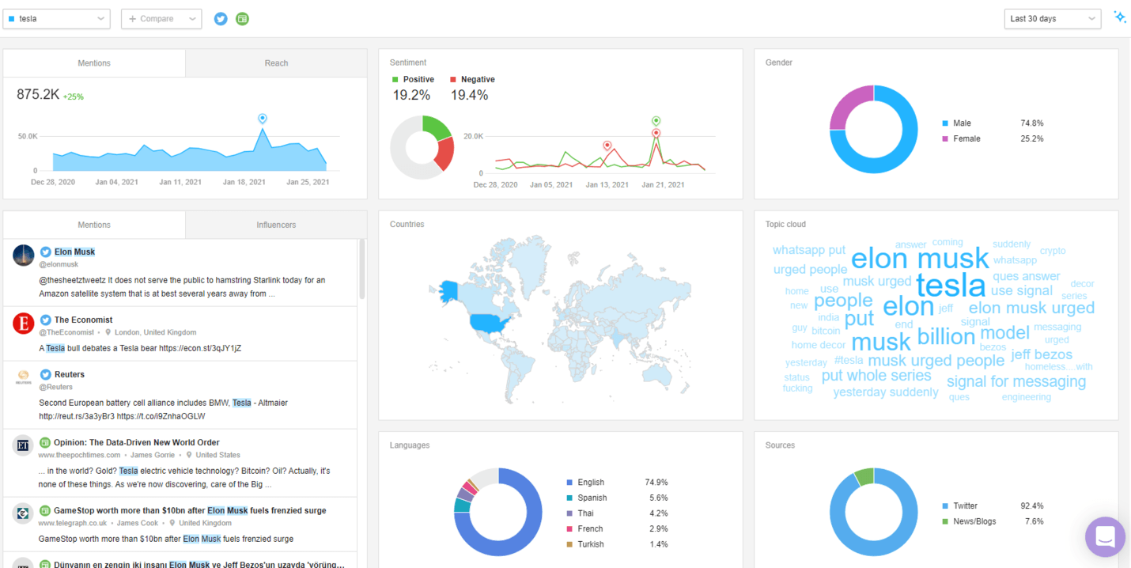Viewport: 1131px width, 568px height.
Task: Toggle the Thai language legend
Action: click(x=581, y=513)
